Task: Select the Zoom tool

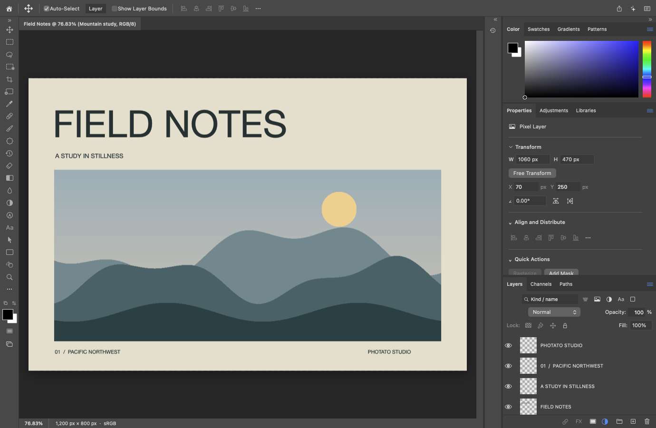Action: (10, 277)
